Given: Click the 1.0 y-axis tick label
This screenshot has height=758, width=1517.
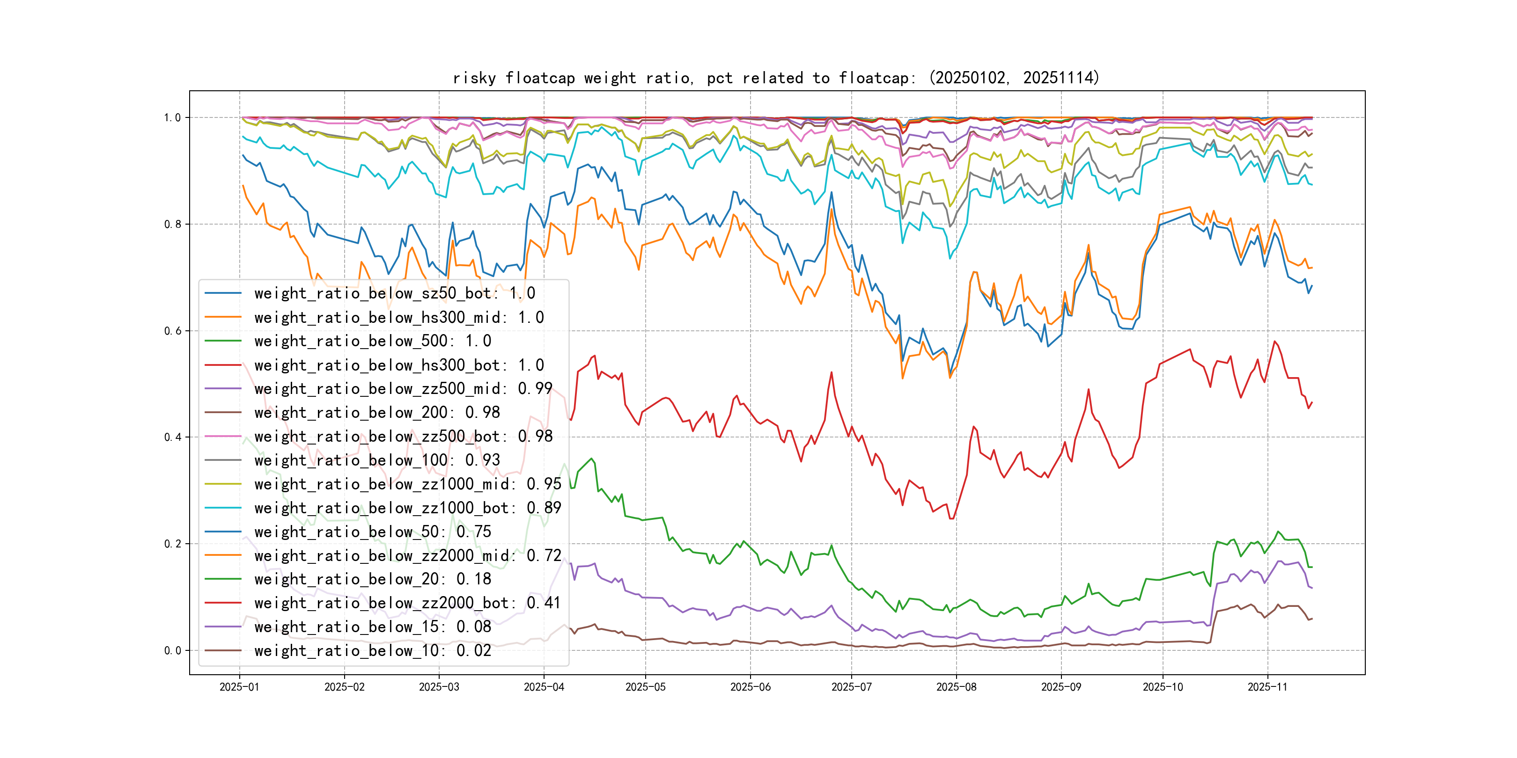Looking at the screenshot, I should click(173, 118).
